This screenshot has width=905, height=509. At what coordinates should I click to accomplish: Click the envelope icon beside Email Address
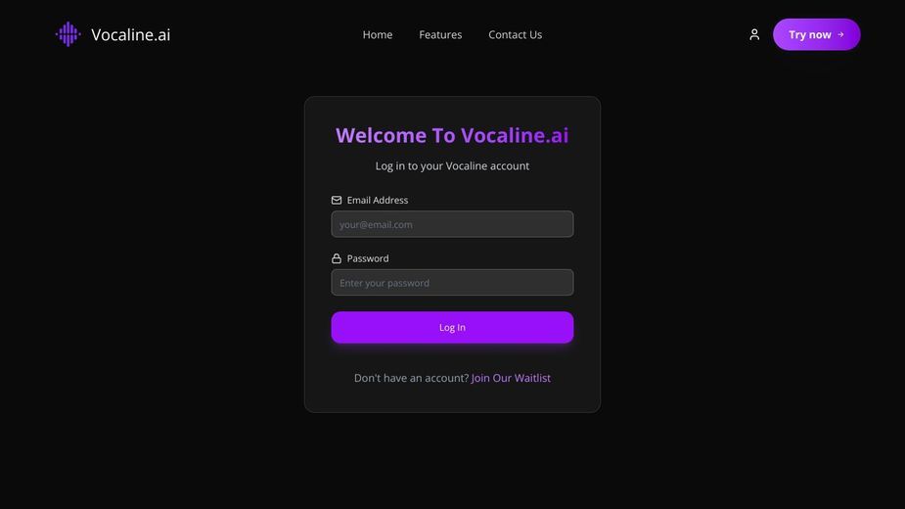click(337, 200)
